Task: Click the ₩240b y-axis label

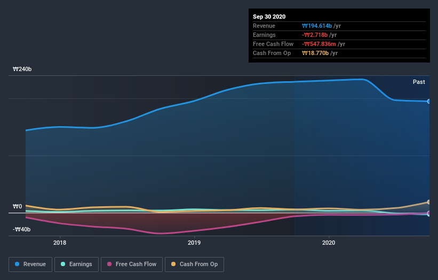Action: 22,69
